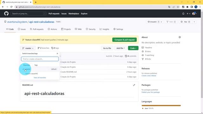Open the Create README.md commit message

69,72
